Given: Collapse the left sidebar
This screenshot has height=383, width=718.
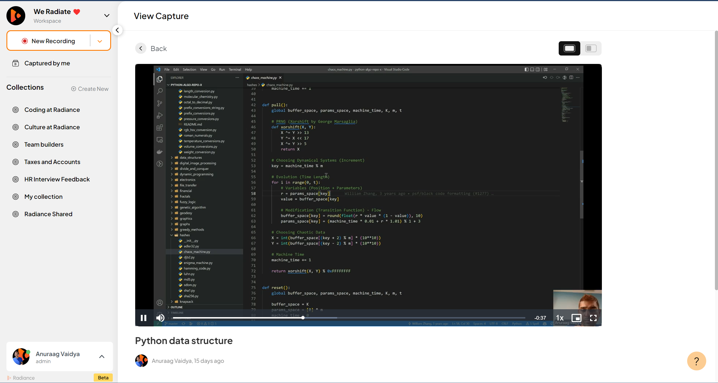Looking at the screenshot, I should coord(117,30).
